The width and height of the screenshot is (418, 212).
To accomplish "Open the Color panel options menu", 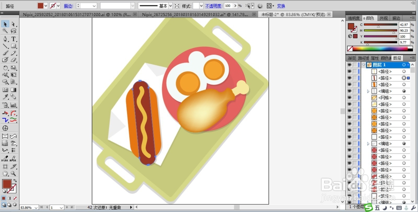I will [x=413, y=18].
